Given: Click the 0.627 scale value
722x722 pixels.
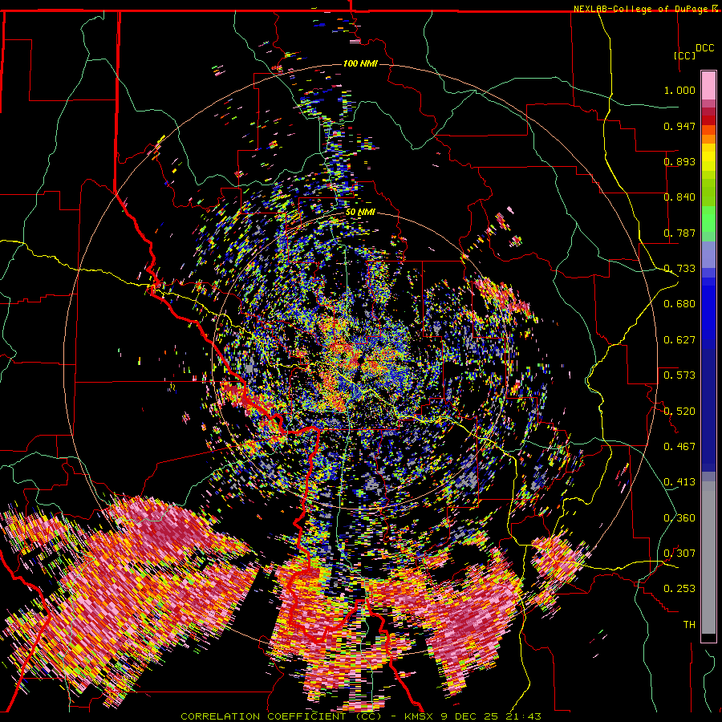Looking at the screenshot, I should click(679, 340).
